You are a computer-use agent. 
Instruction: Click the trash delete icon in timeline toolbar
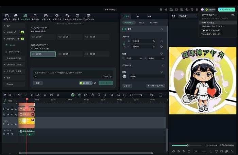32,95
